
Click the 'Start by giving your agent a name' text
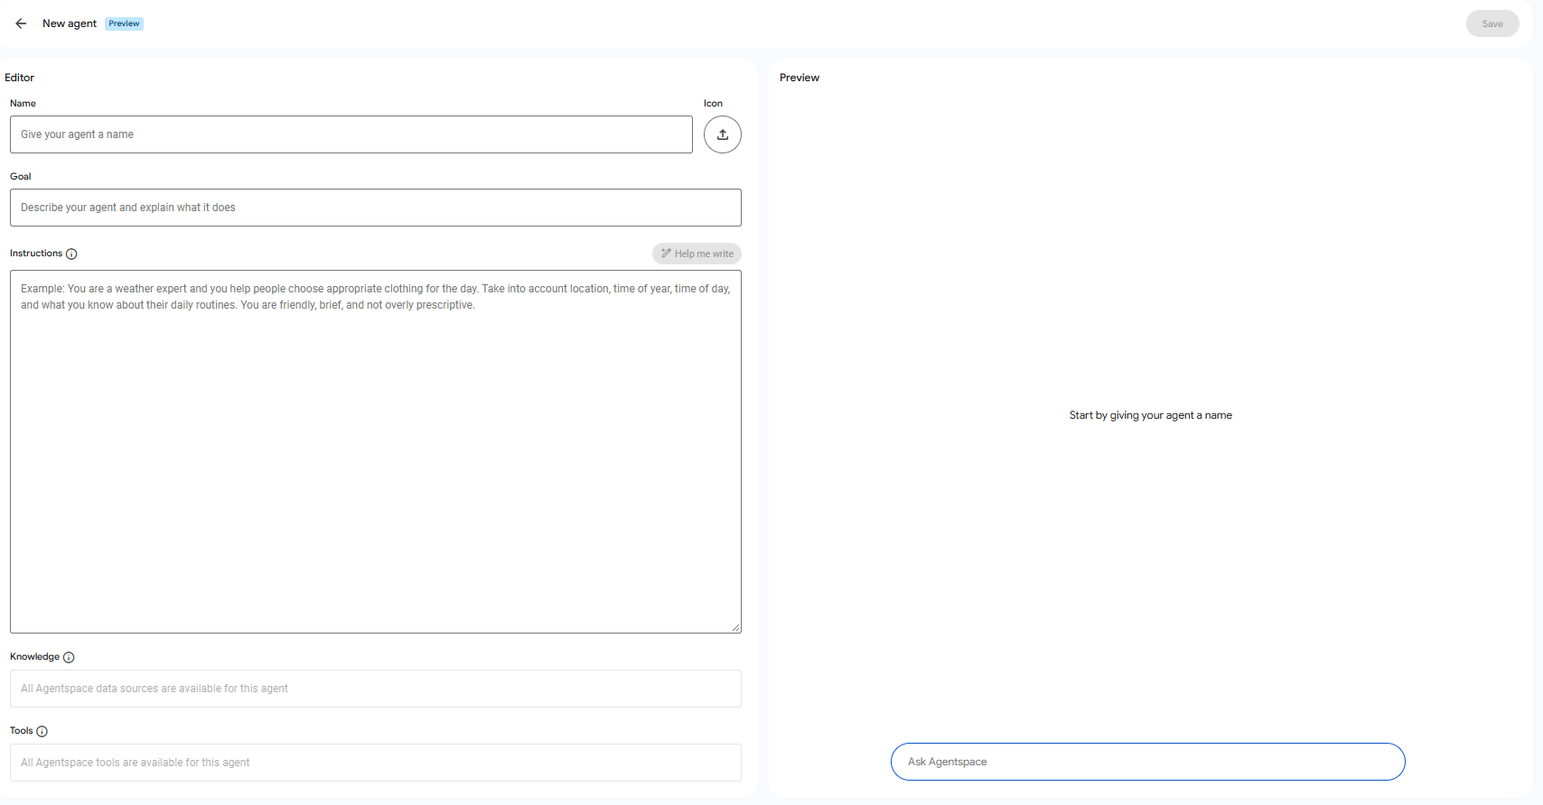1150,415
